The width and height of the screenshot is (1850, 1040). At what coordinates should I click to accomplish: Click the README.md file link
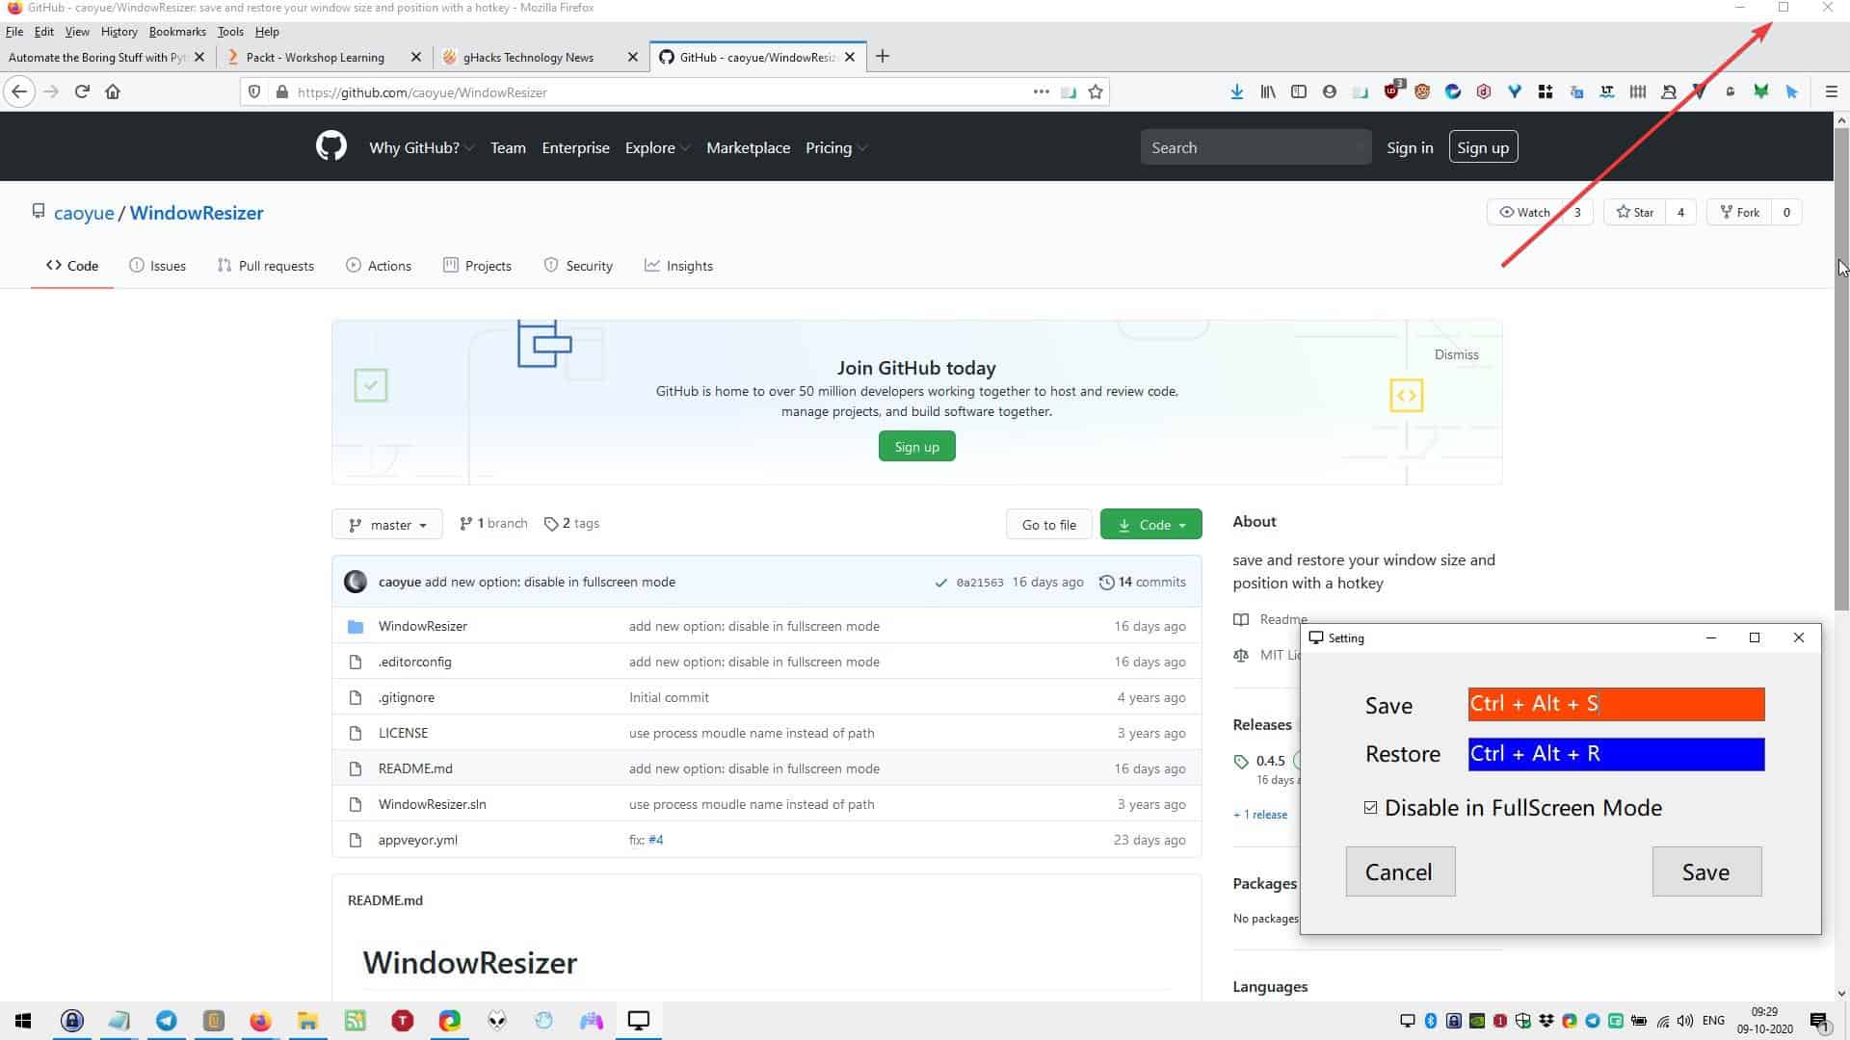coord(414,768)
